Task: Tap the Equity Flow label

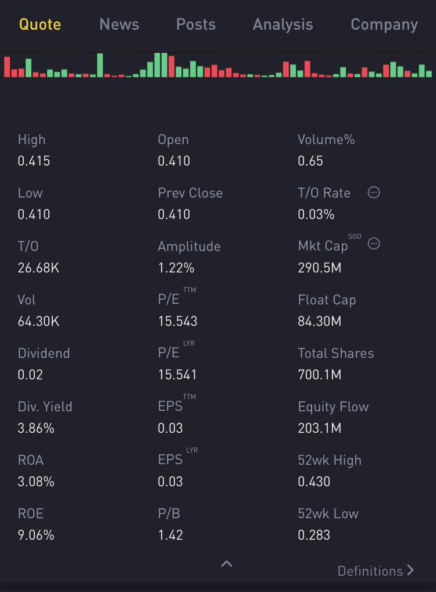Action: point(333,407)
